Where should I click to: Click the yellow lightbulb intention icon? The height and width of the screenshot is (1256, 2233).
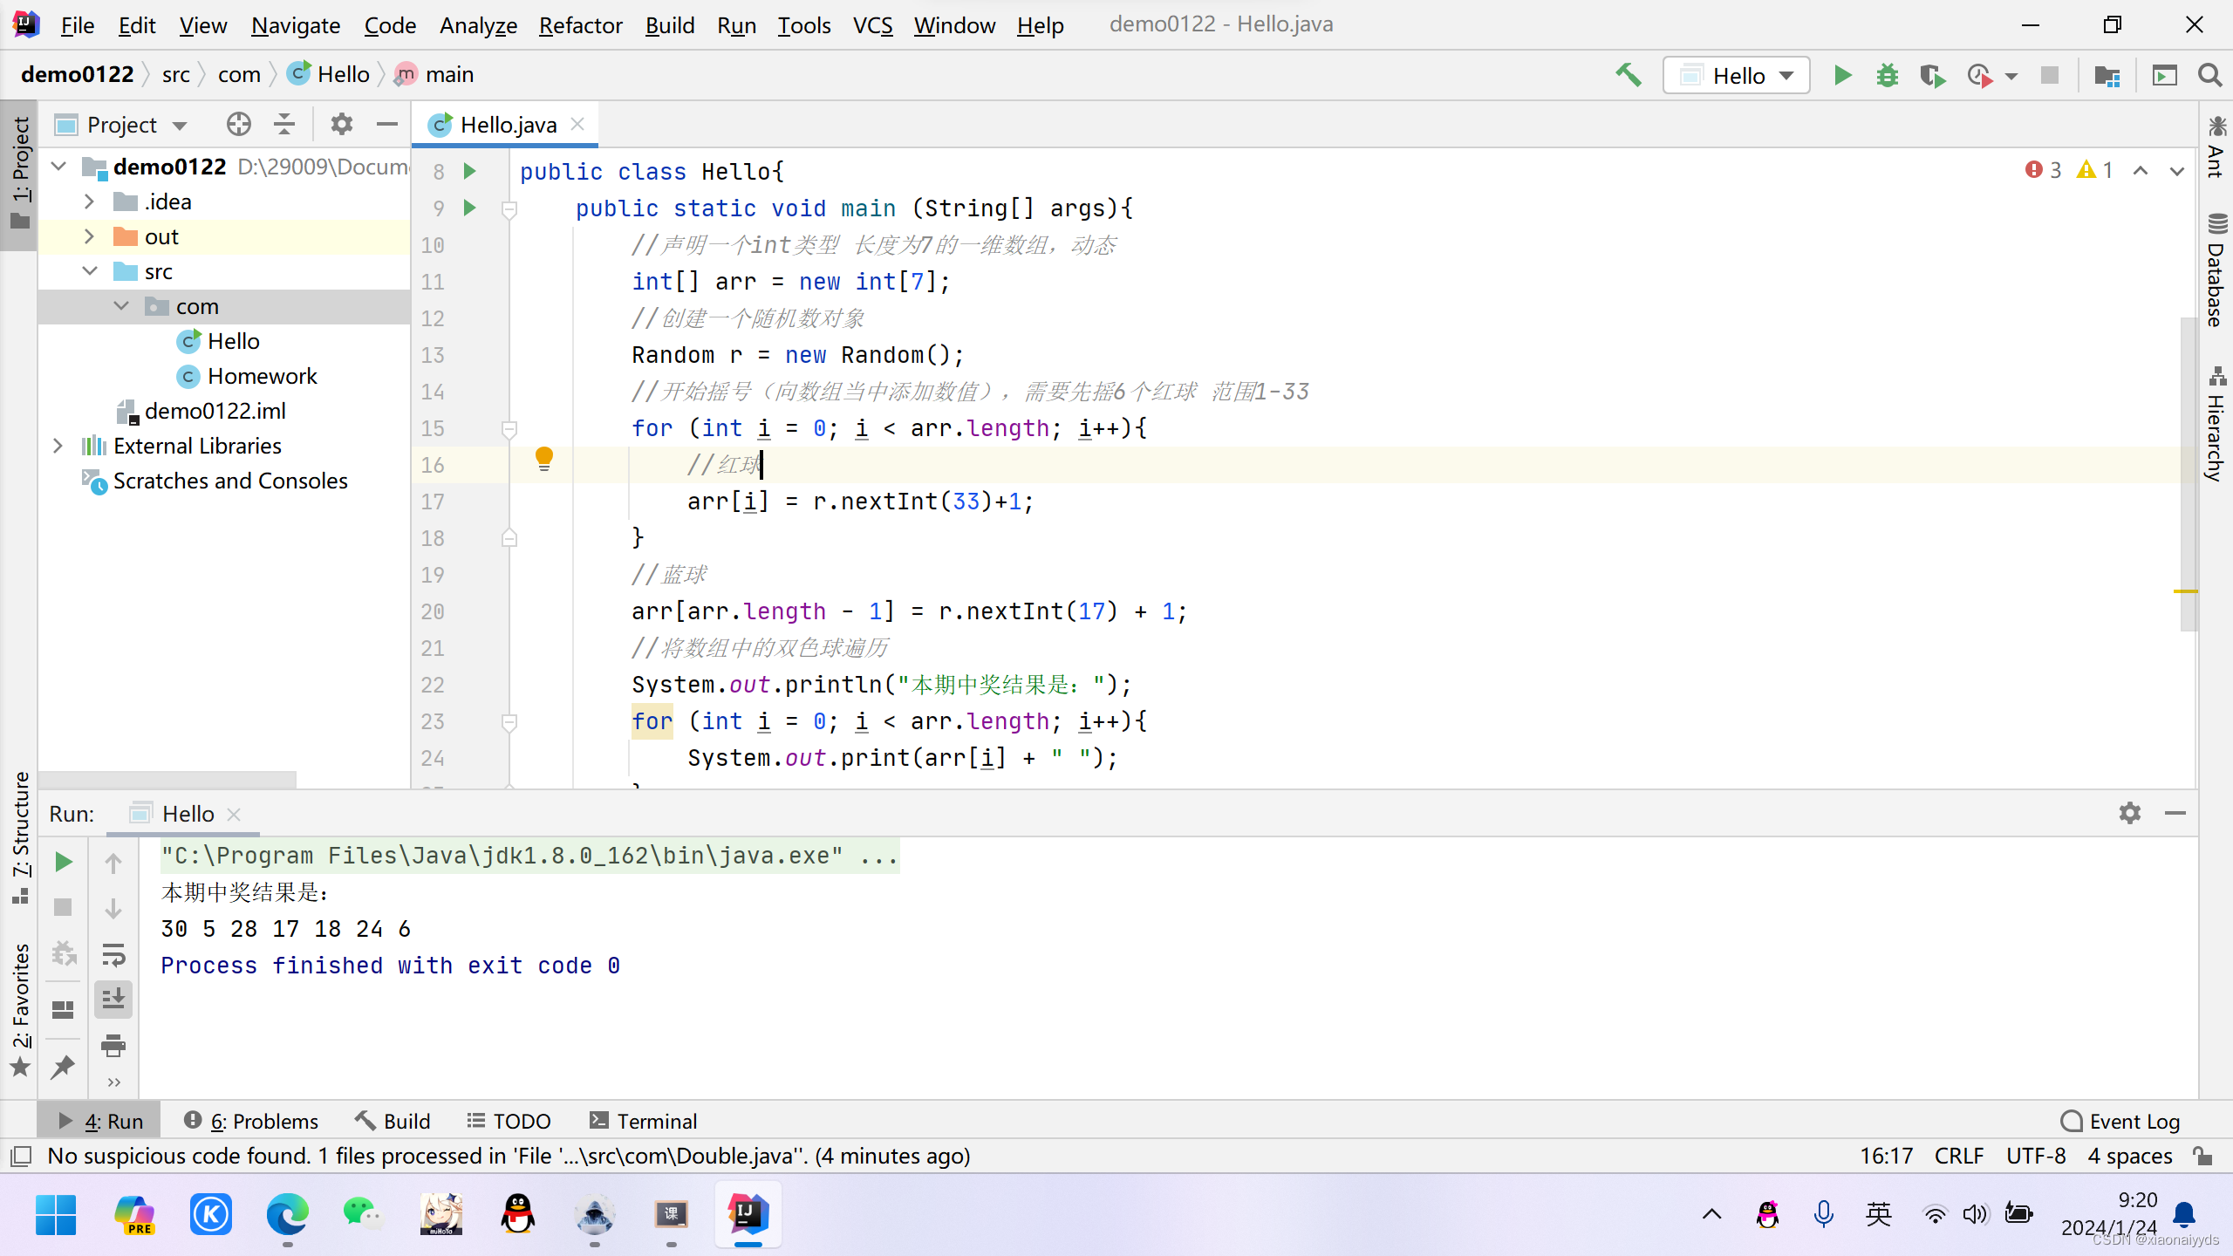(x=543, y=457)
